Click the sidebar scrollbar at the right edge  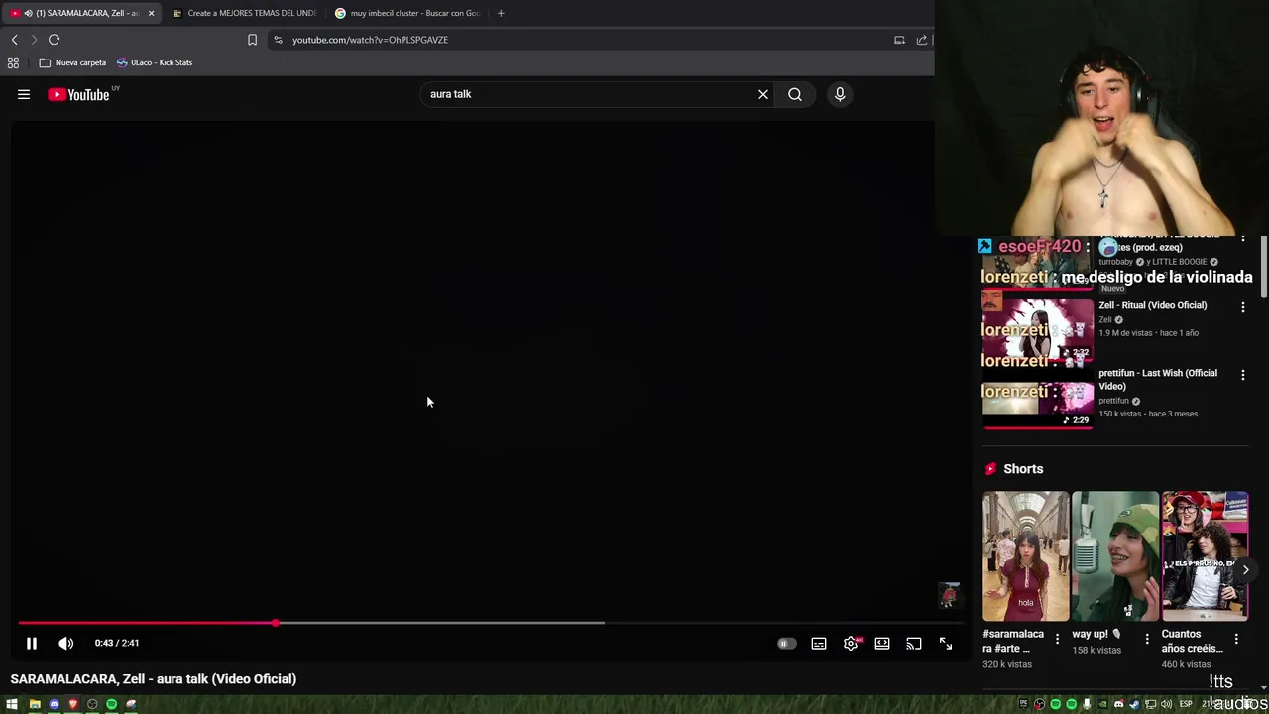(1264, 266)
